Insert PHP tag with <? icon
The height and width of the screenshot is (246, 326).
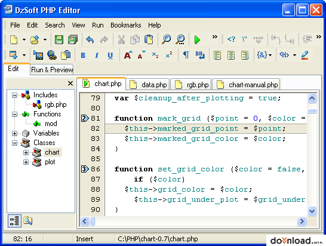coord(231,39)
